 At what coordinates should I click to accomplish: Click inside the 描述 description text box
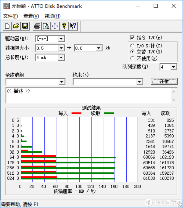click(88, 96)
